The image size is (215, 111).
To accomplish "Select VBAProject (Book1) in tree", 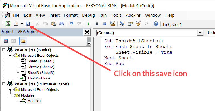I will pyautogui.click(x=33, y=50).
